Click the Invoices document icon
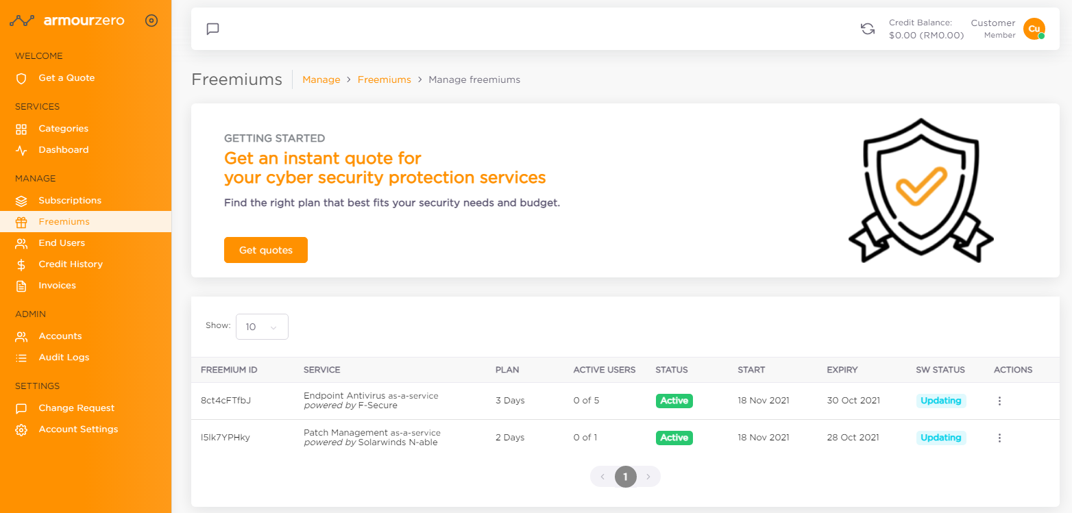Viewport: 1072px width, 513px height. pyautogui.click(x=21, y=286)
